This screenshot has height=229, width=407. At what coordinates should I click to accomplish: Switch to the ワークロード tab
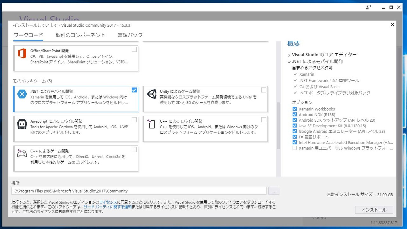pyautogui.click(x=28, y=35)
